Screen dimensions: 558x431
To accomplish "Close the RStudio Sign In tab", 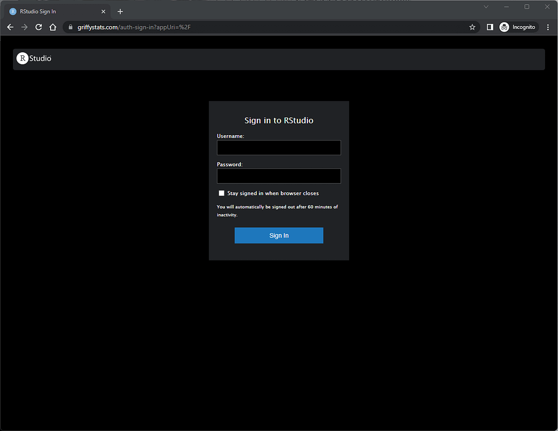I will [x=103, y=11].
